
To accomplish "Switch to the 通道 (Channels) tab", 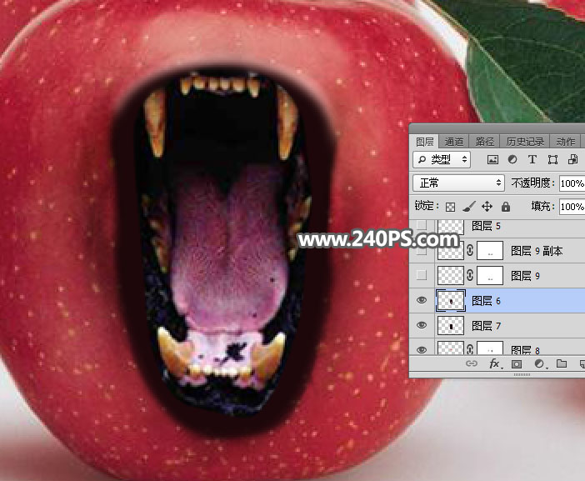I will [453, 142].
